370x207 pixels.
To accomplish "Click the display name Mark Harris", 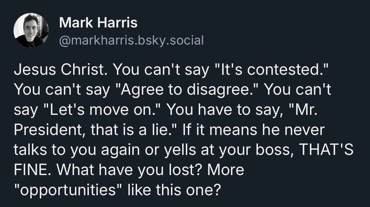I will click(x=98, y=22).
